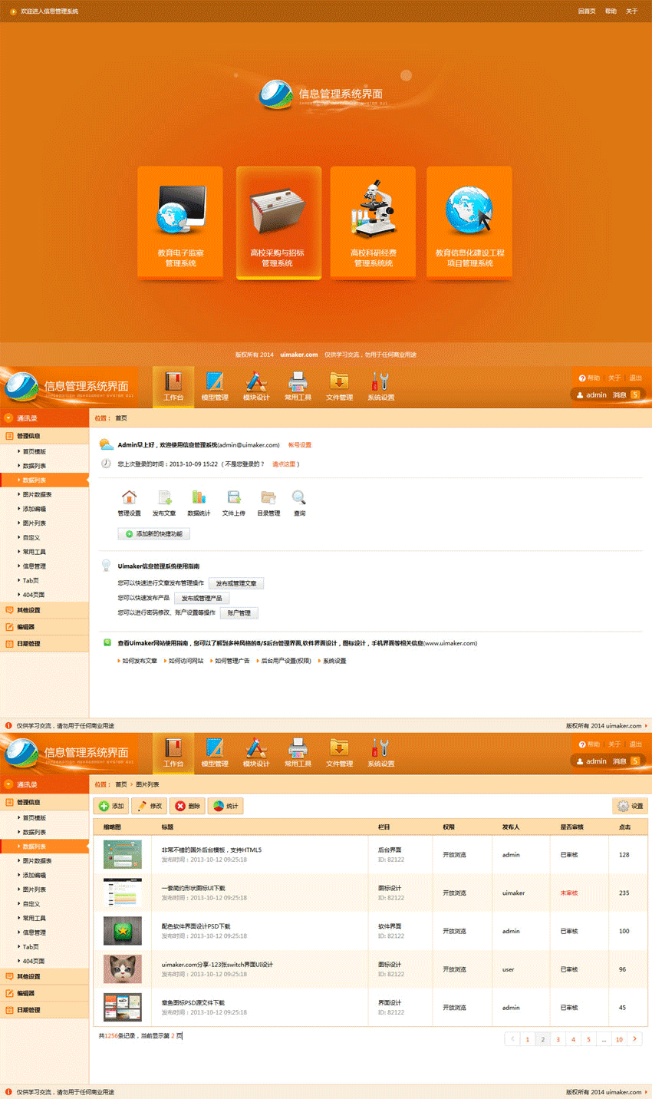This screenshot has width=652, height=1099.
Task: Open the 帐号设置 link
Action: (x=299, y=445)
